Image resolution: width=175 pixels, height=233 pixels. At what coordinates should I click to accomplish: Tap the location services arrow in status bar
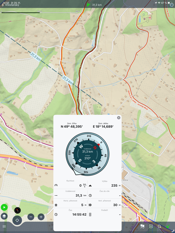pyautogui.click(x=156, y=3)
